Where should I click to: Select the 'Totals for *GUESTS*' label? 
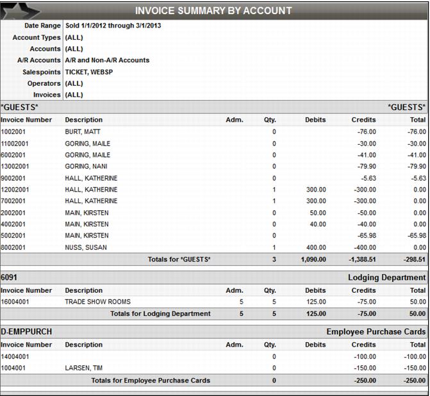(179, 260)
